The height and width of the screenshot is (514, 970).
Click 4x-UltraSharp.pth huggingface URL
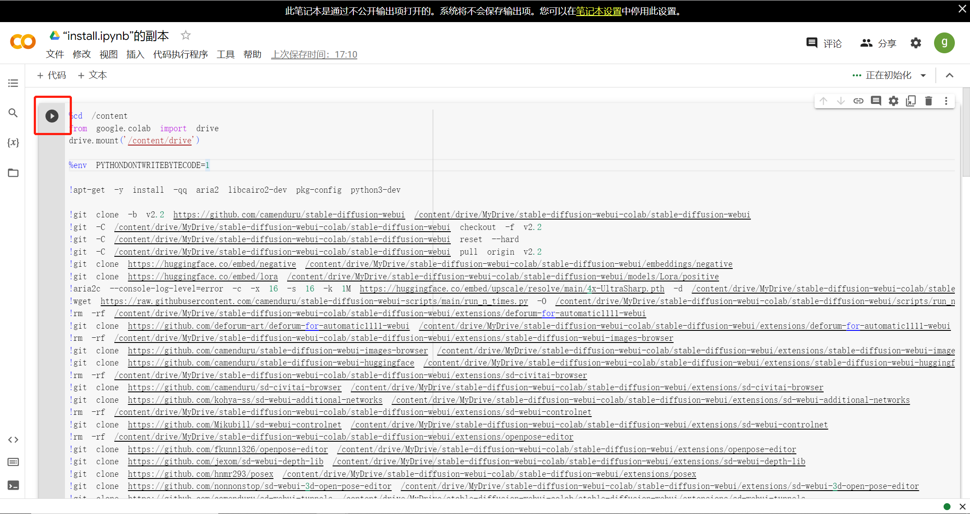[512, 289]
